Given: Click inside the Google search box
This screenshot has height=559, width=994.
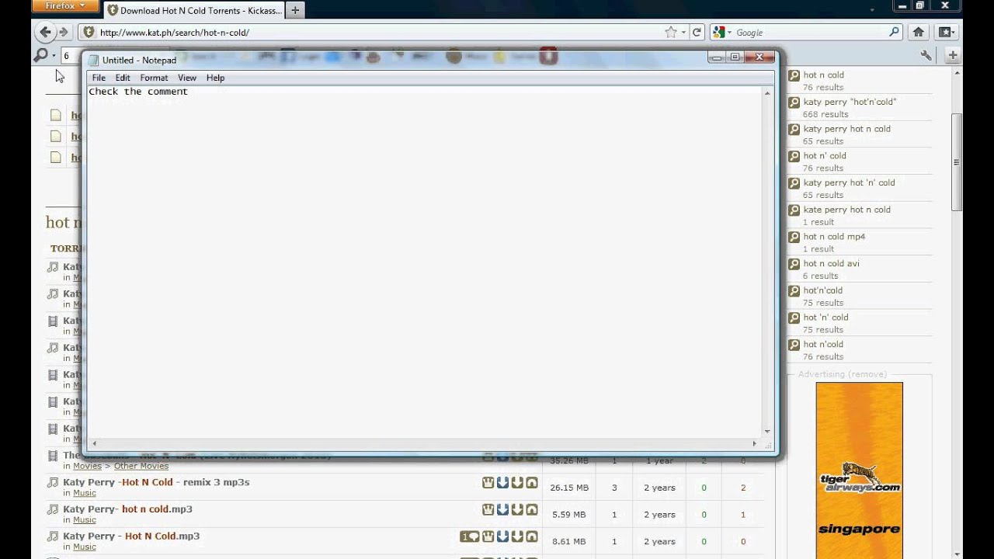Looking at the screenshot, I should point(811,33).
